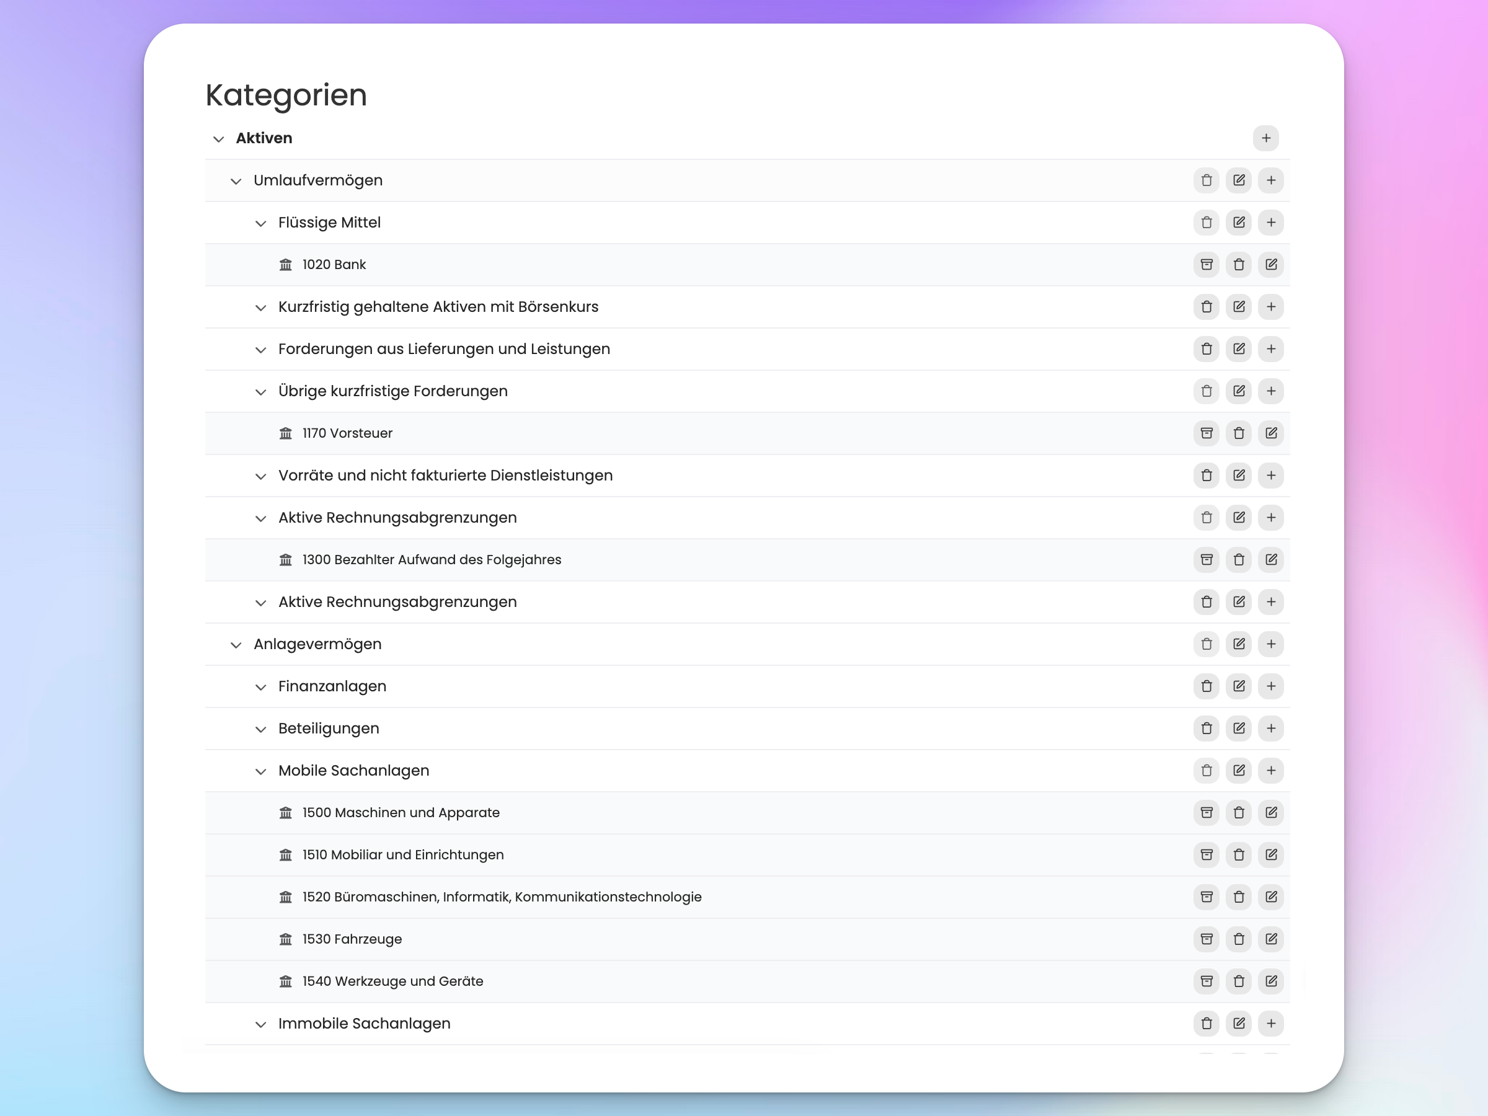The width and height of the screenshot is (1488, 1116).
Task: Edit 1300 Bezahlter Aufwand des Folgejahres
Action: (x=1271, y=560)
